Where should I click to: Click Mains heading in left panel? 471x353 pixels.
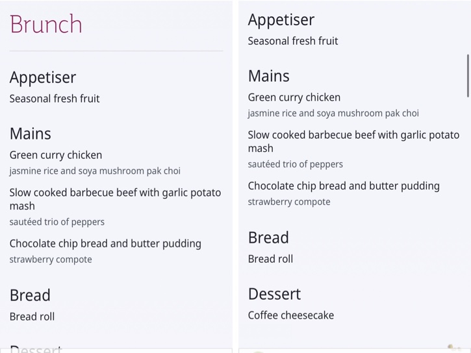(31, 134)
